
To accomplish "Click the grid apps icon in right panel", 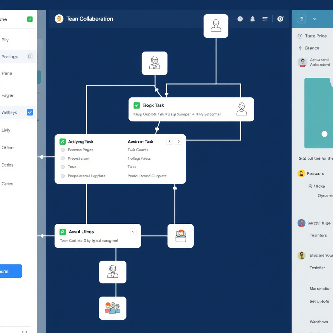I will tap(301, 19).
